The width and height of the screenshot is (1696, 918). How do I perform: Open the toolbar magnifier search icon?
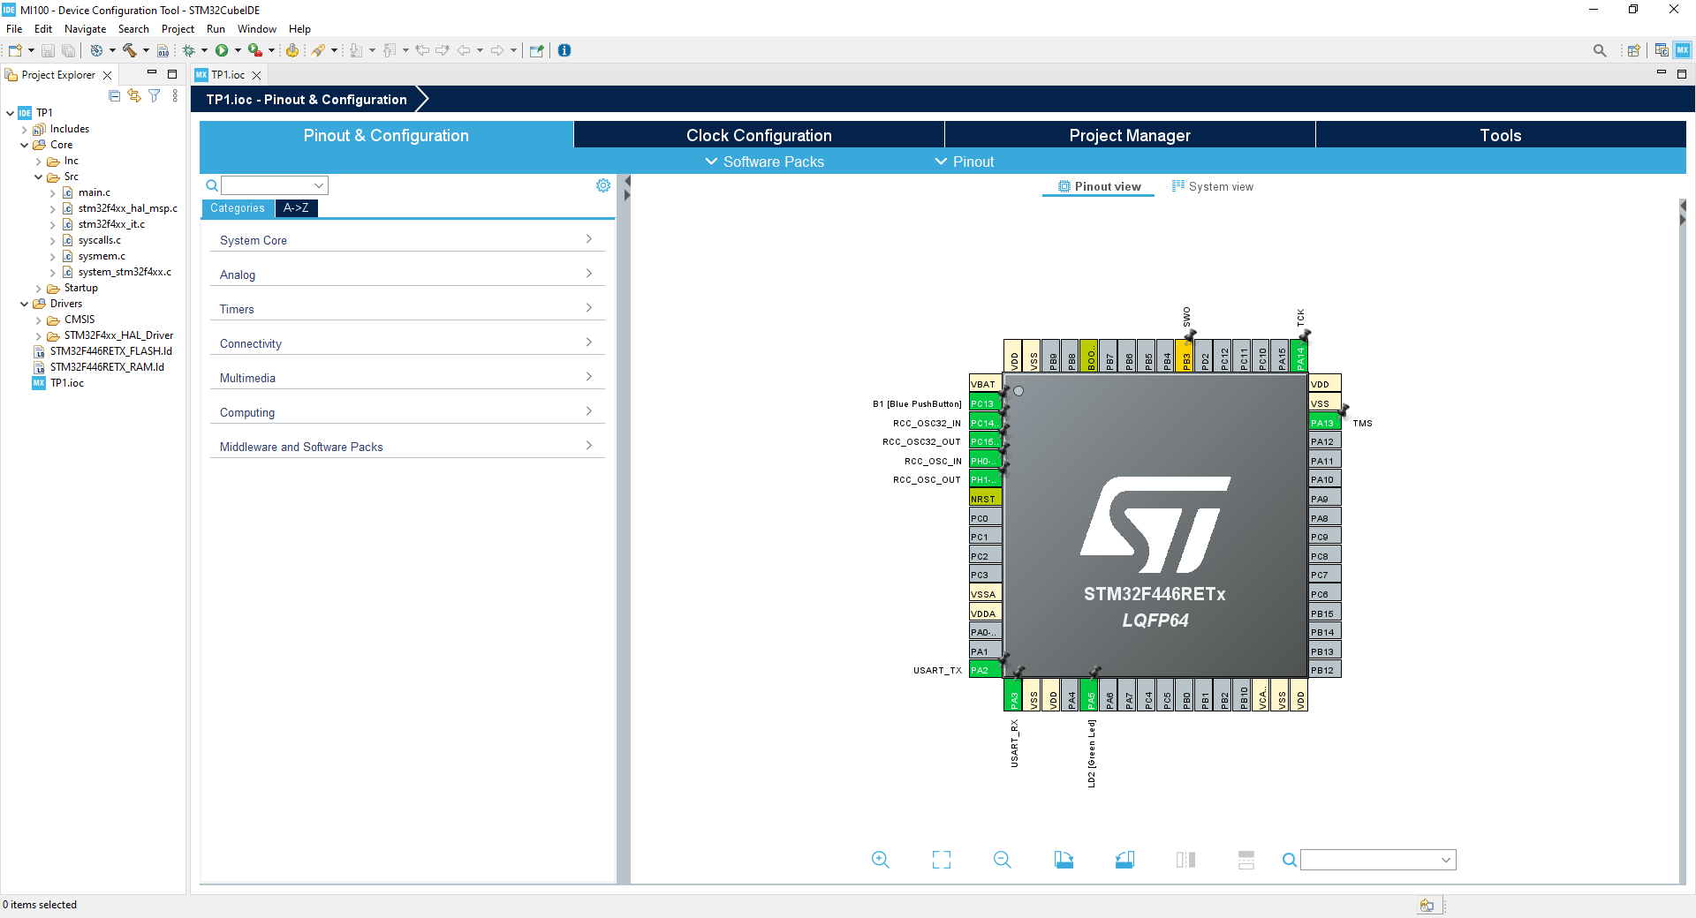click(x=1600, y=50)
